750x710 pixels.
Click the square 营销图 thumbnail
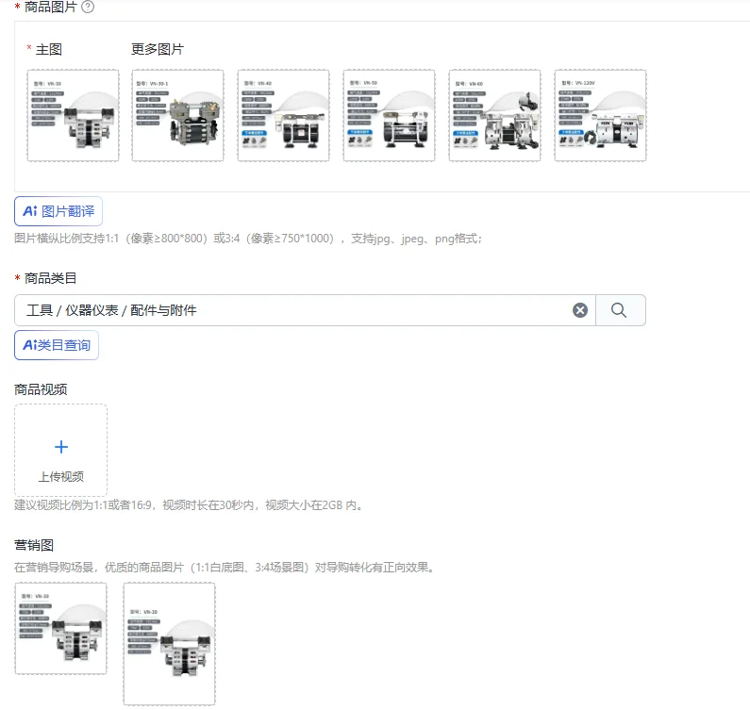pyautogui.click(x=60, y=628)
